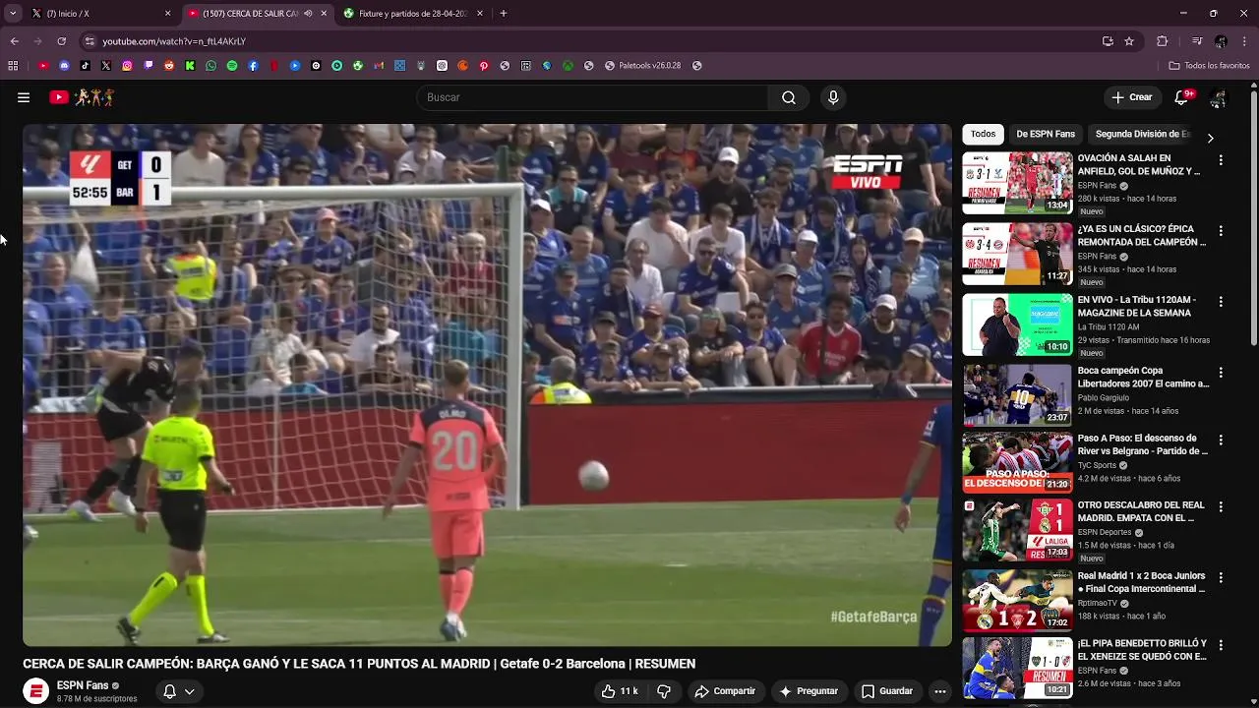Open the apps grid in bookmarks bar
Viewport: 1259px width, 708px height.
(x=13, y=66)
